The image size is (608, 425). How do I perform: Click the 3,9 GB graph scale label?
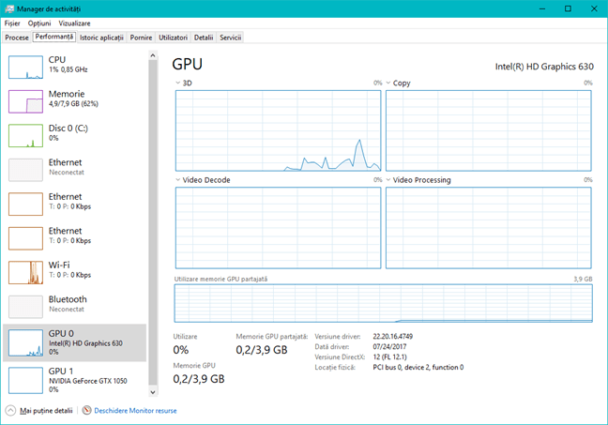(584, 279)
